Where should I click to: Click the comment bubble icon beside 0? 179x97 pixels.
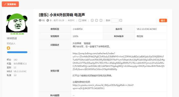[x=48, y=20]
